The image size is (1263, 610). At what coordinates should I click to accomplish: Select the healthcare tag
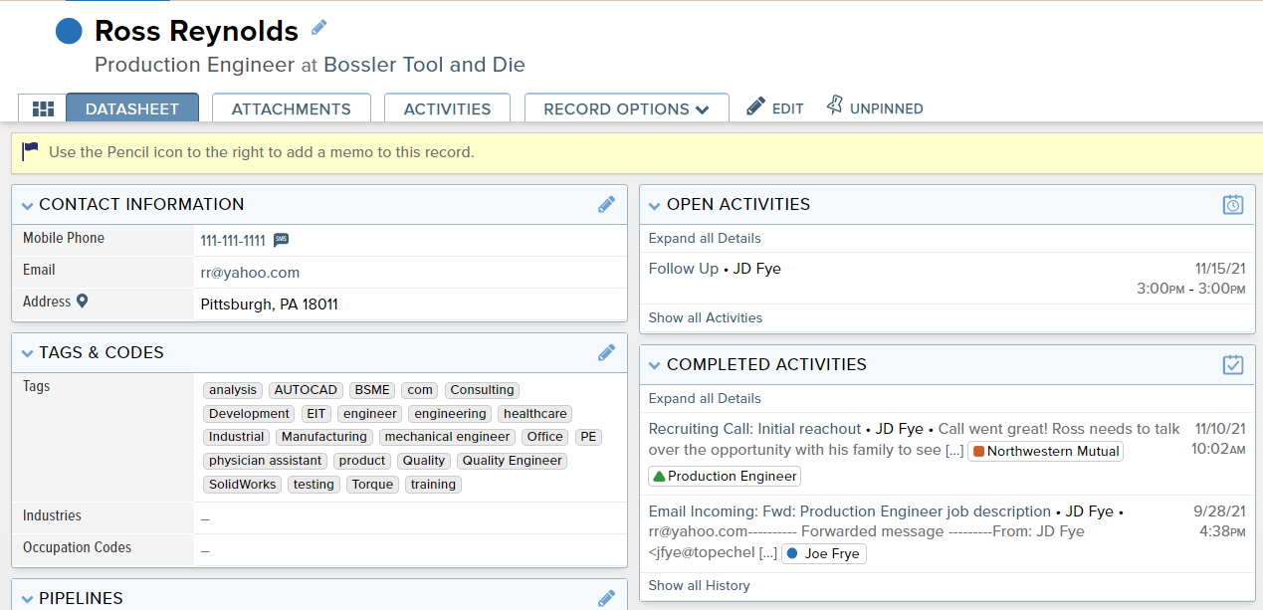point(535,414)
